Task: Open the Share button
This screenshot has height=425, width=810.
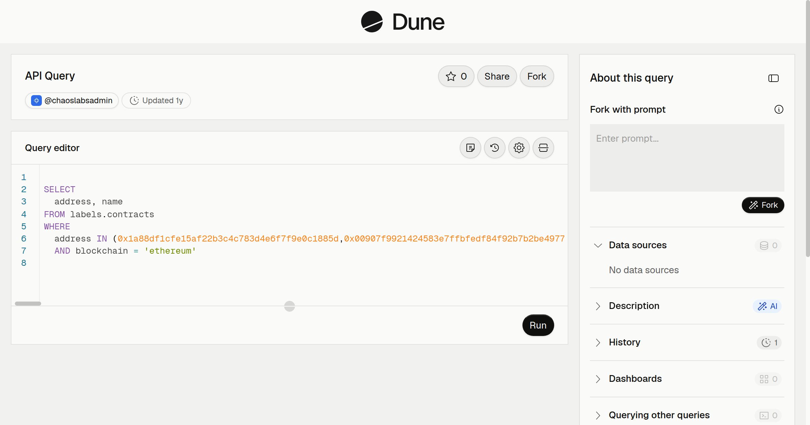Action: [497, 76]
